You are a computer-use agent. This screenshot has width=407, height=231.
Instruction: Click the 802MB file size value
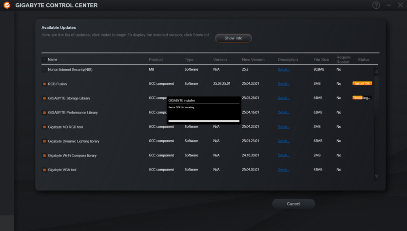tap(319, 69)
